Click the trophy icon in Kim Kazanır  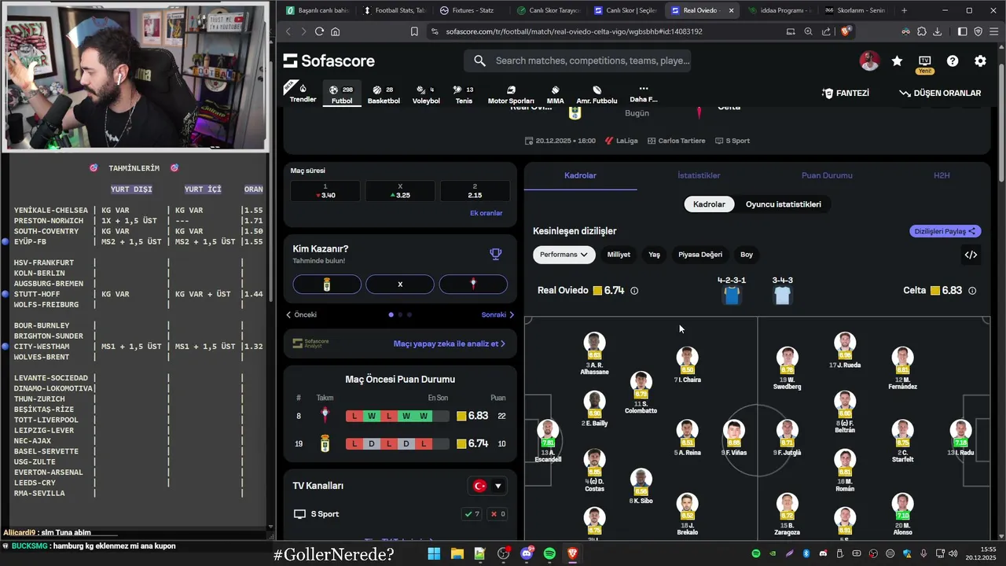coord(495,254)
